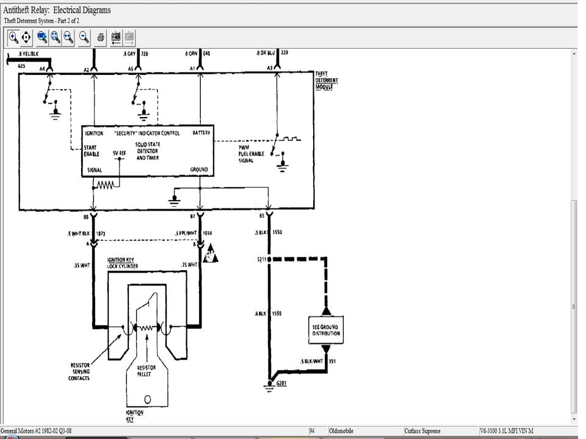This screenshot has height=439, width=586.
Task: Click the 'Theft Deterrent System - Part 2 of 2' subtitle
Action: point(42,21)
